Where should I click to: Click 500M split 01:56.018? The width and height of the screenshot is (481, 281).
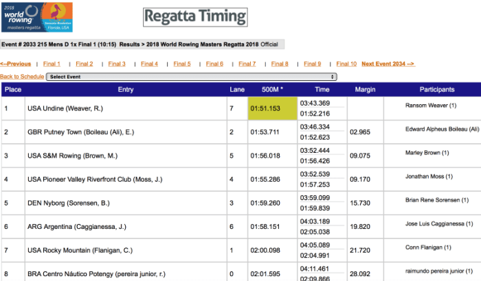pyautogui.click(x=265, y=156)
